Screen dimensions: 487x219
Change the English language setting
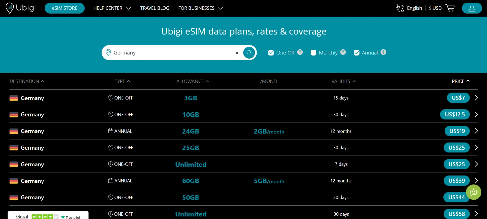414,8
